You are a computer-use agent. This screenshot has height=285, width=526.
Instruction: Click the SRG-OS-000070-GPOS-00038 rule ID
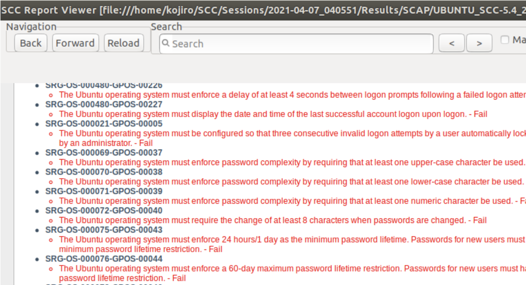(104, 172)
